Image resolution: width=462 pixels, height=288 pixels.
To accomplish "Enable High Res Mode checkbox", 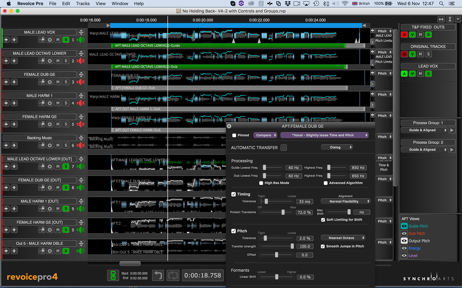I will coord(261,183).
